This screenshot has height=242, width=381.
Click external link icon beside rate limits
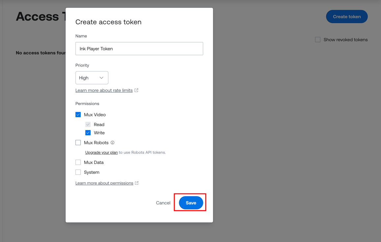[136, 90]
